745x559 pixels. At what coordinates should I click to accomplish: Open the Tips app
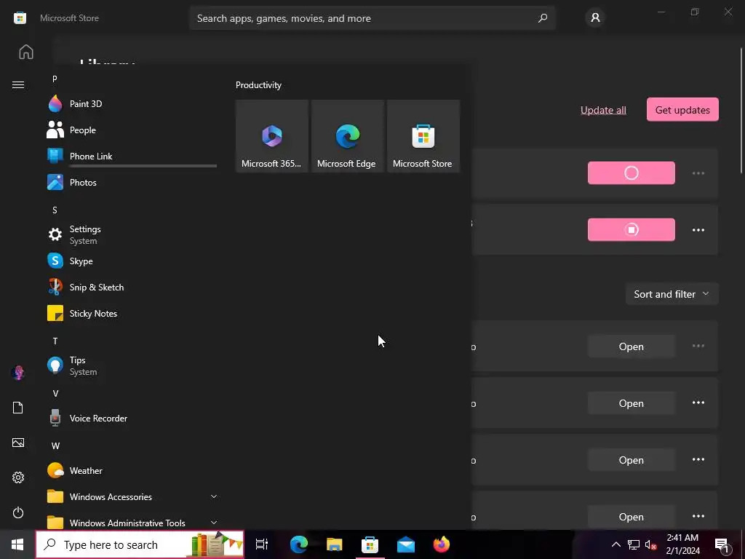click(132, 365)
